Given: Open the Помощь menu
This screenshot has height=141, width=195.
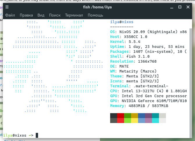Looking at the screenshot, I should tap(95, 15).
